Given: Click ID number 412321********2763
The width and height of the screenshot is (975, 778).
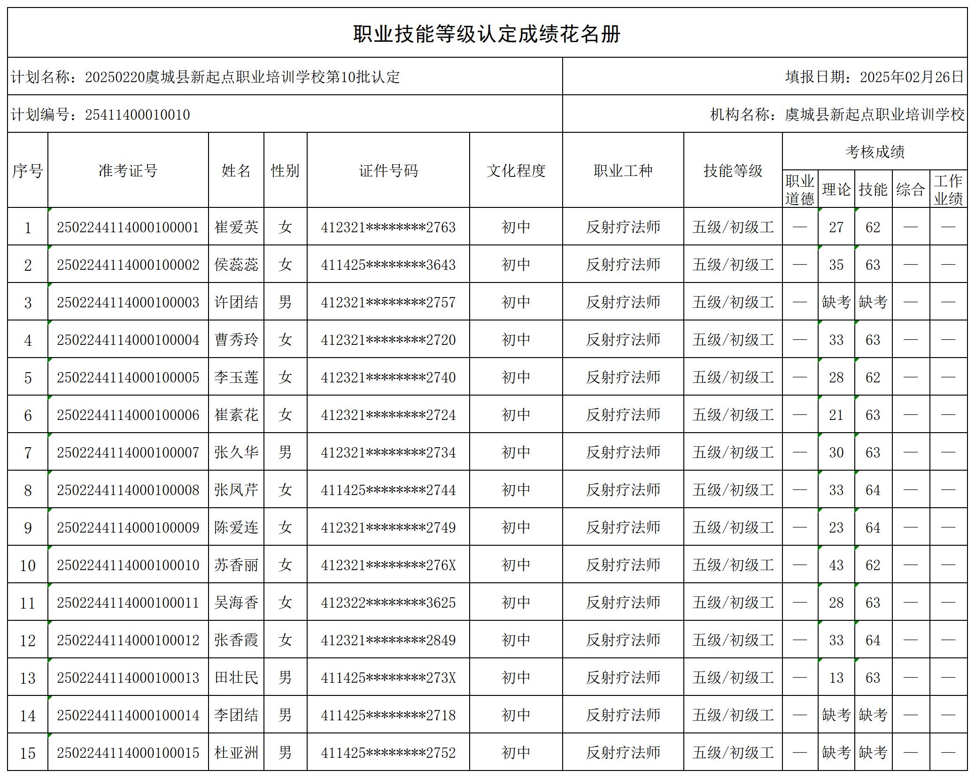Looking at the screenshot, I should pyautogui.click(x=388, y=227).
